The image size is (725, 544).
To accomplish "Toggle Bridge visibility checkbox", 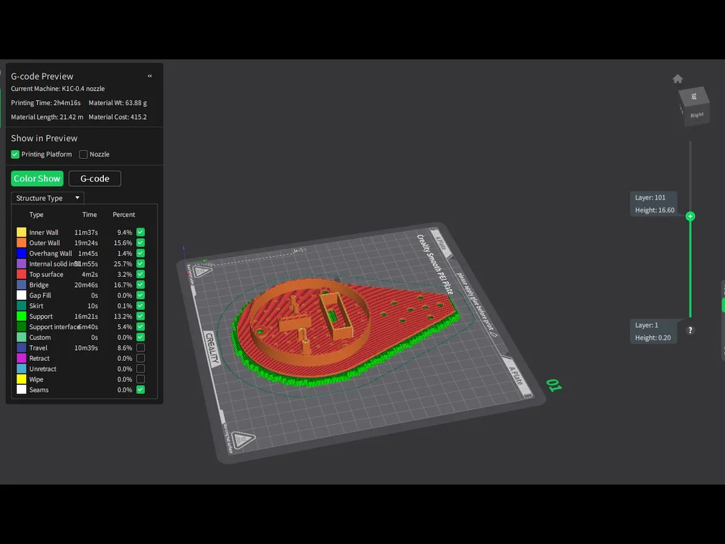I will pos(140,285).
